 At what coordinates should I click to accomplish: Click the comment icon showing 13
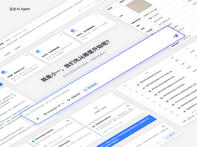pyautogui.click(x=25, y=30)
